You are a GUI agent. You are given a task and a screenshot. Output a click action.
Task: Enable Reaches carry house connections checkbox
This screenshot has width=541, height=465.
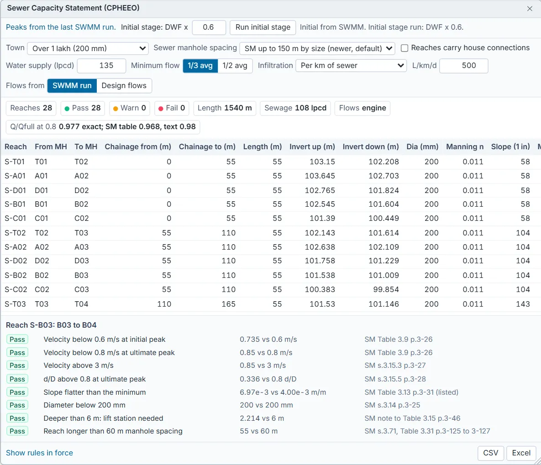point(404,48)
